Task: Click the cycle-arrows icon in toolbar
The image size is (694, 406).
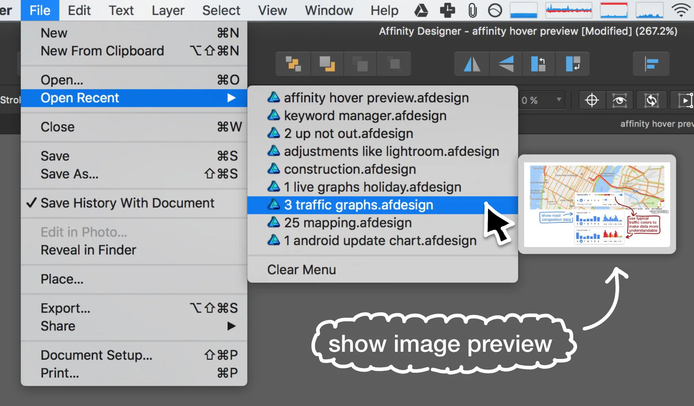Action: (x=651, y=100)
